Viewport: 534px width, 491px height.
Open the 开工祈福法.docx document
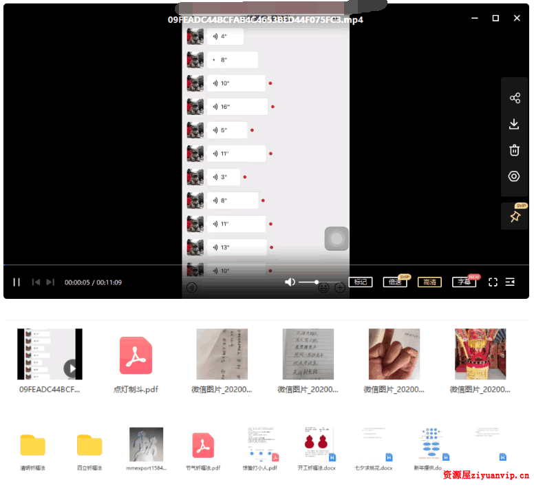coord(317,445)
